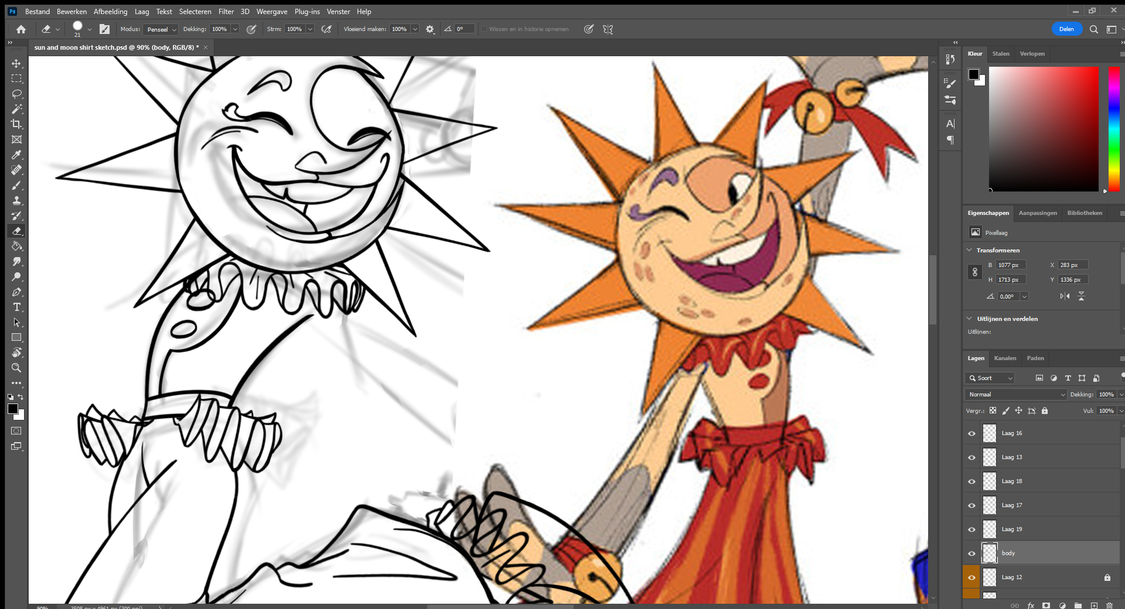Select the Rectangular Marquee tool

tap(16, 78)
